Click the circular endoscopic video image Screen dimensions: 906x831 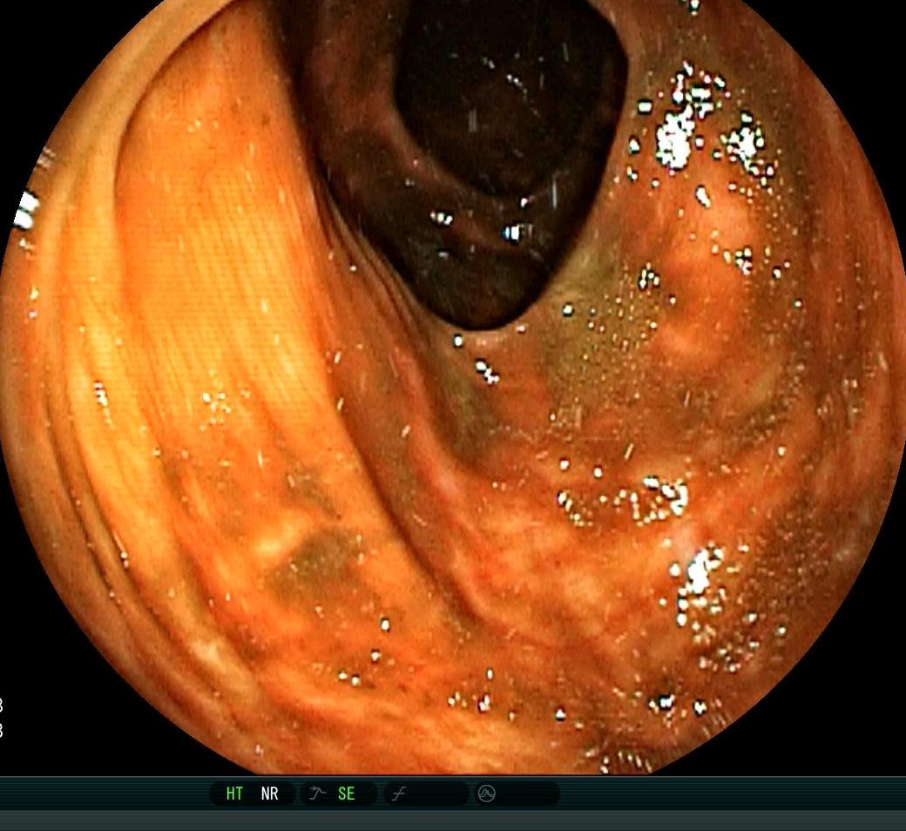(x=453, y=387)
